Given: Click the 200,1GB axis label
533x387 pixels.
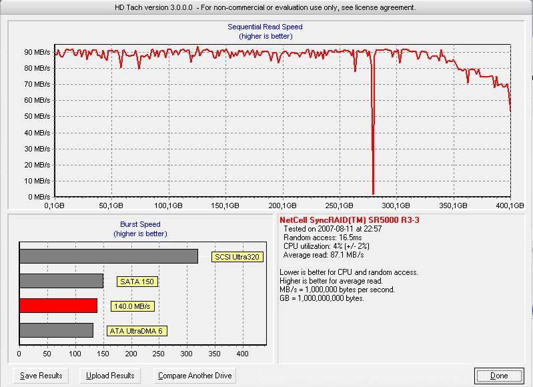Looking at the screenshot, I should (x=282, y=206).
